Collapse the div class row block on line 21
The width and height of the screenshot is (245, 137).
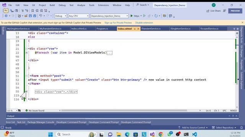tap(26, 49)
